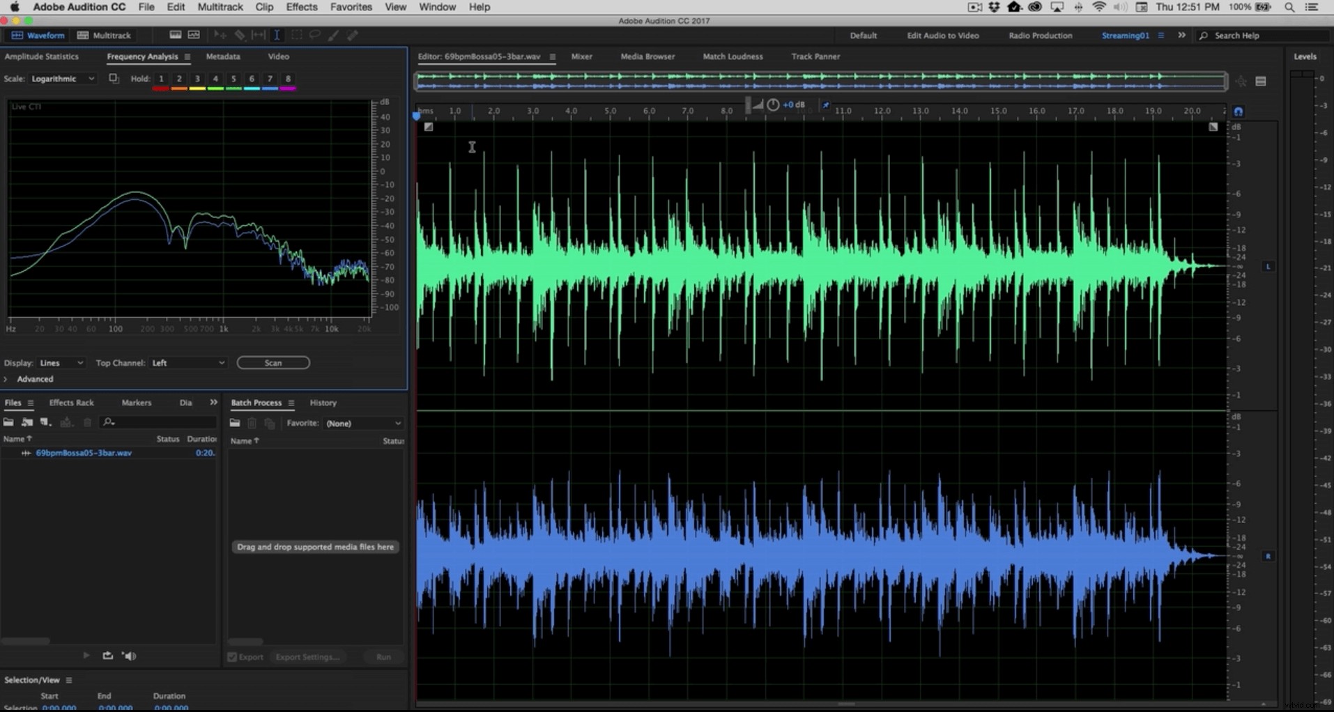The image size is (1334, 712).
Task: Toggle the left channel L indicator
Action: (x=1268, y=265)
